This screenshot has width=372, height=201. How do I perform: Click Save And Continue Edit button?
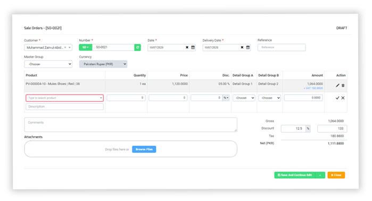(295, 175)
